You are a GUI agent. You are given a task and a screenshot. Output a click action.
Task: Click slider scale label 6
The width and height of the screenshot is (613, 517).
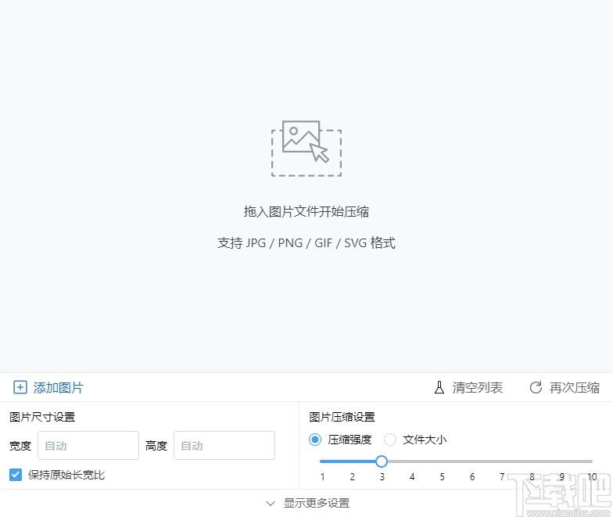472,477
